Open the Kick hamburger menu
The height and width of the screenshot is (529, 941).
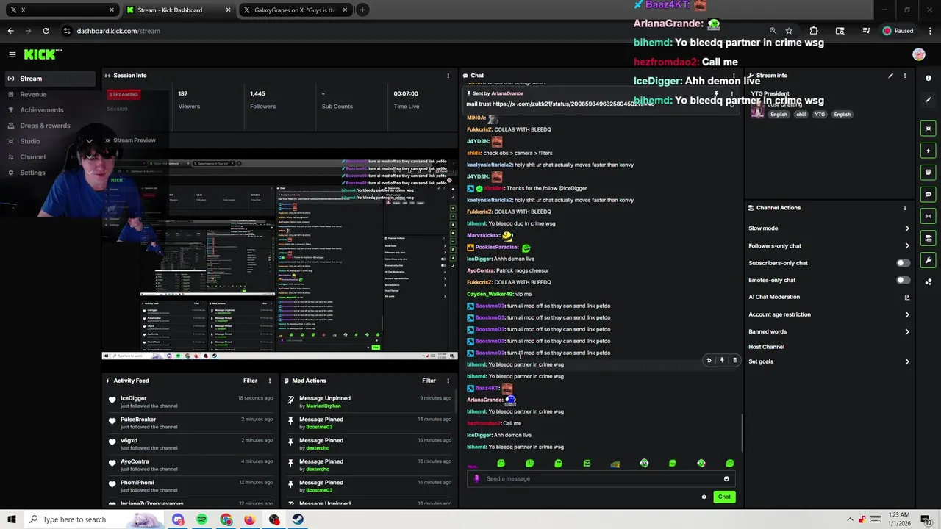point(12,54)
